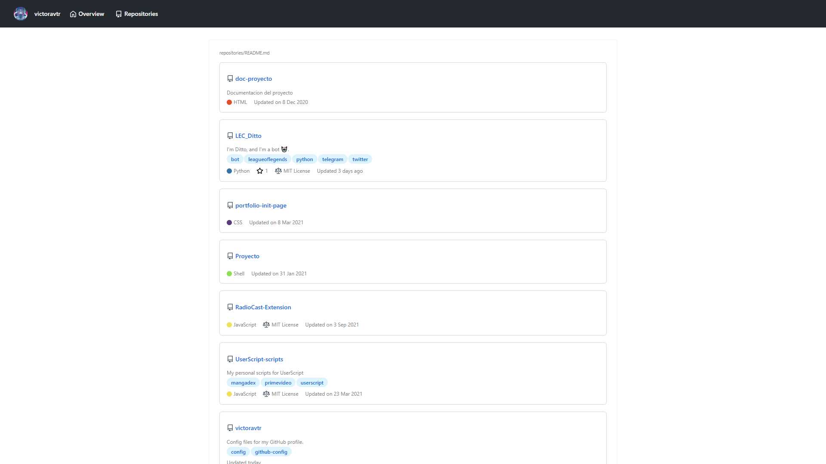This screenshot has height=464, width=826.
Task: Open the RadioCast-Extension repository
Action: coord(263,307)
